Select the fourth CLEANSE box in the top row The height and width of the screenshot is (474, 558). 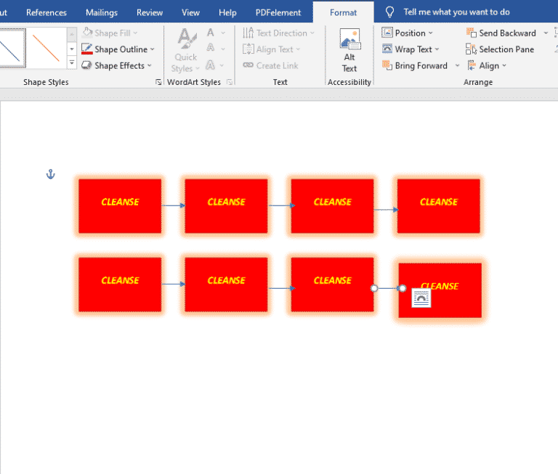[x=439, y=206]
